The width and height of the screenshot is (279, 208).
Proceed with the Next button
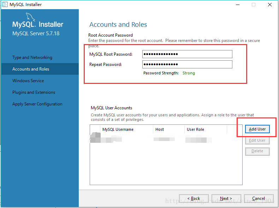coord(226,198)
